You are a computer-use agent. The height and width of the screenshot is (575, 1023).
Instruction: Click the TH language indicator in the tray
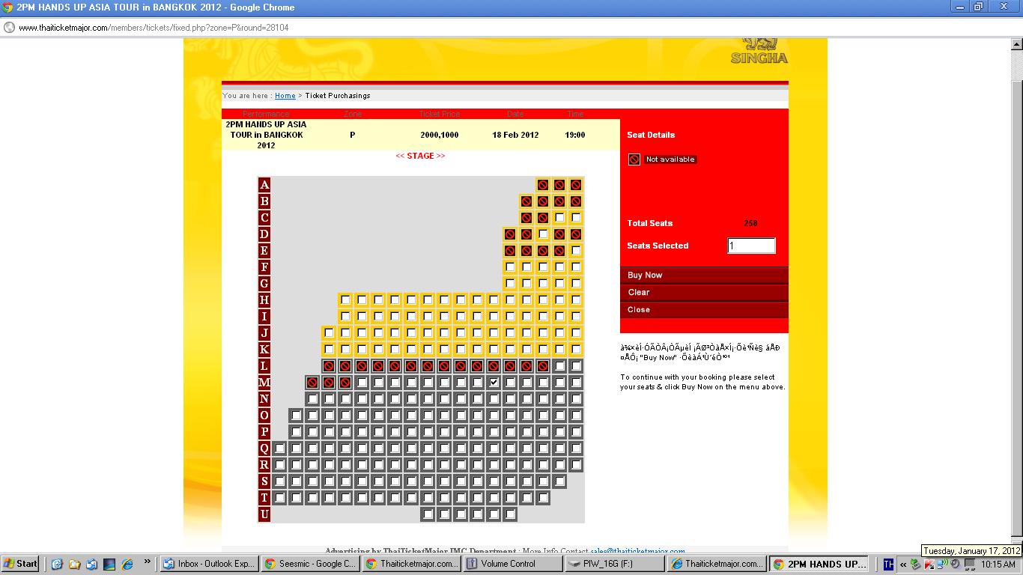coord(888,564)
